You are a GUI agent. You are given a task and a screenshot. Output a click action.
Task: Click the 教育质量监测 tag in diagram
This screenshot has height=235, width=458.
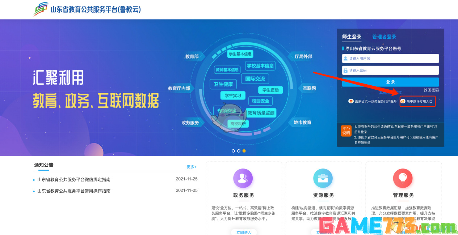(261, 113)
